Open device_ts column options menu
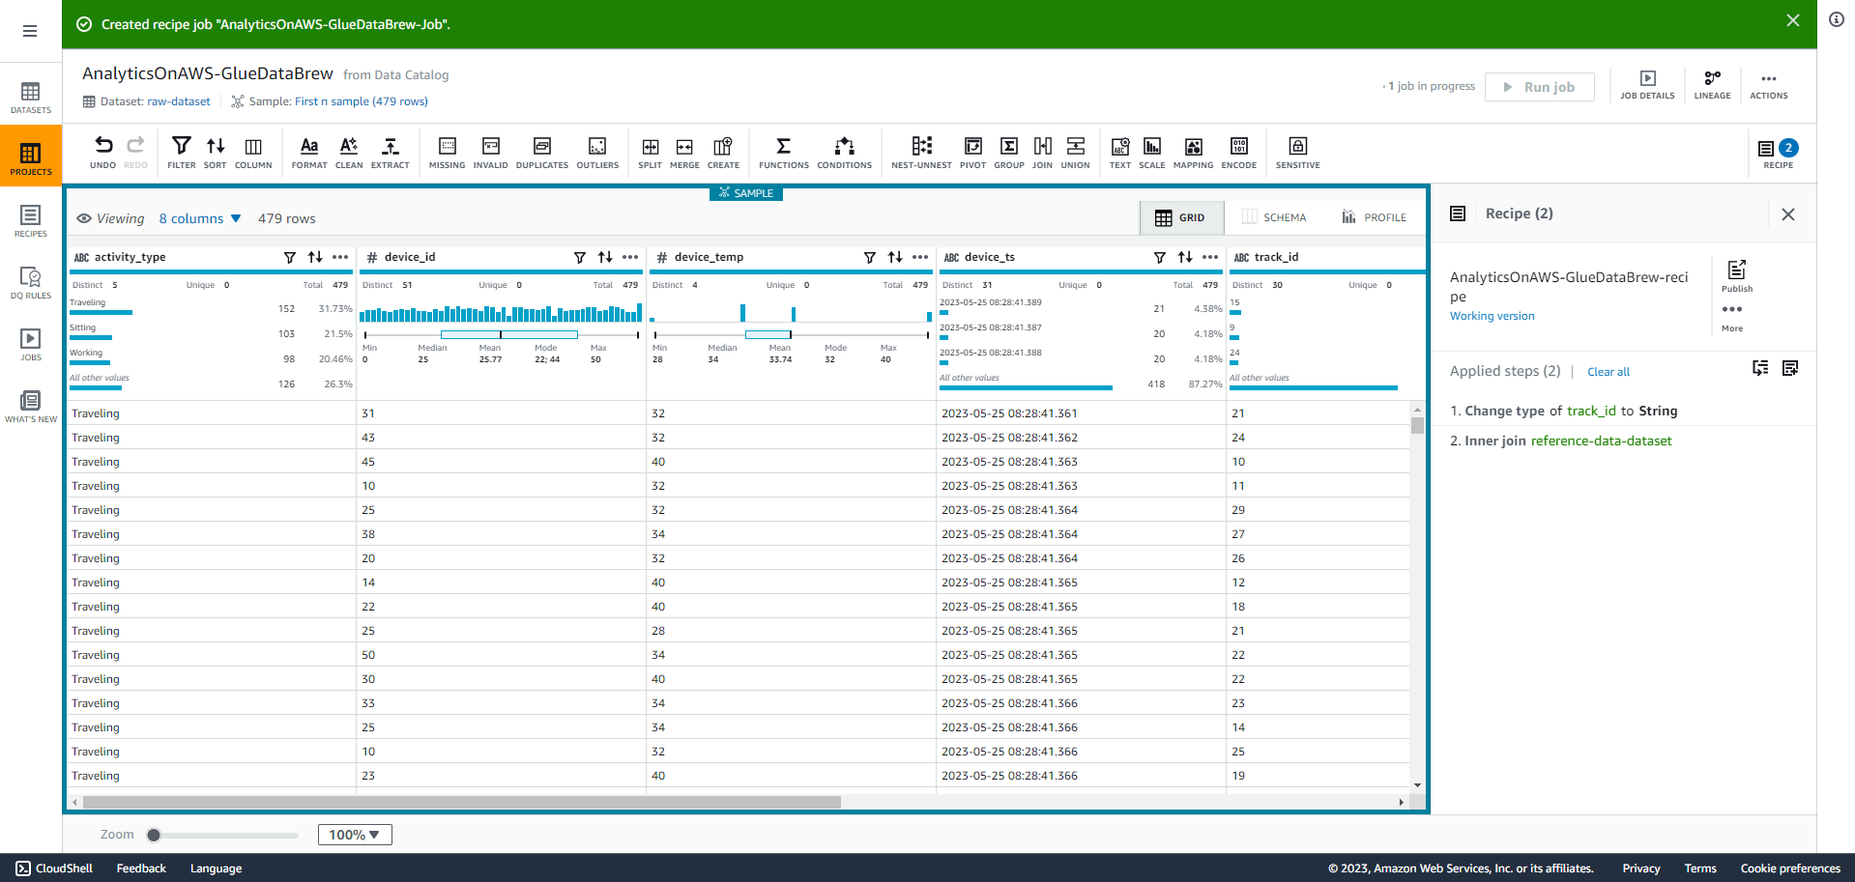Screen dimensions: 1855x882 [x=1210, y=257]
